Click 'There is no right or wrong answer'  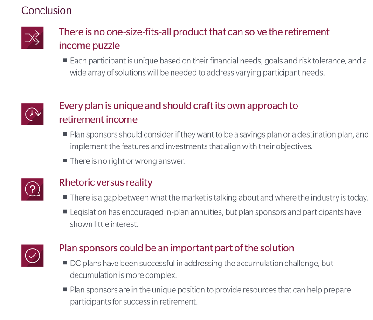point(127,161)
